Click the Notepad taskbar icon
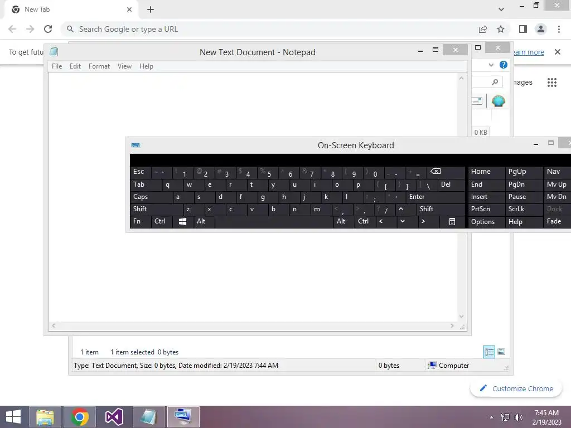Image resolution: width=571 pixels, height=428 pixels. 148,417
